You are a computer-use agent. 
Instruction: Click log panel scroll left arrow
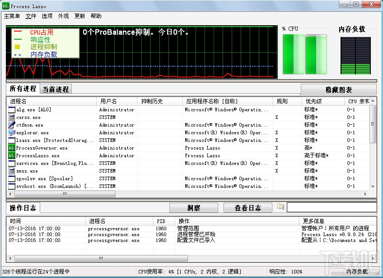coord(10,258)
